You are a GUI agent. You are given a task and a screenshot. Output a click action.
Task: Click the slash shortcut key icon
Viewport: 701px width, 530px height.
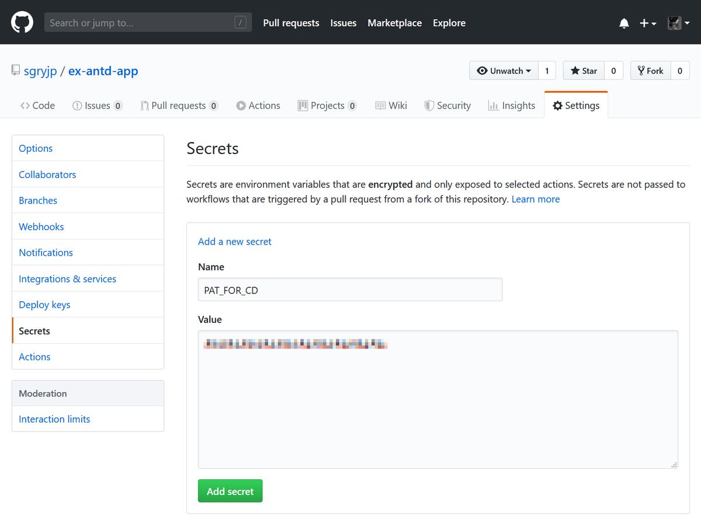(x=240, y=23)
